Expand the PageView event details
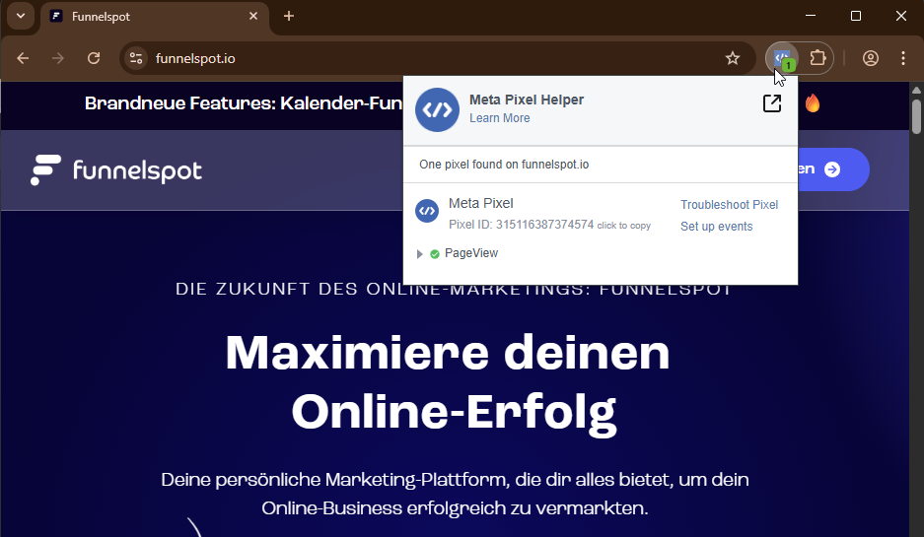Viewport: 924px width, 537px height. pos(419,254)
